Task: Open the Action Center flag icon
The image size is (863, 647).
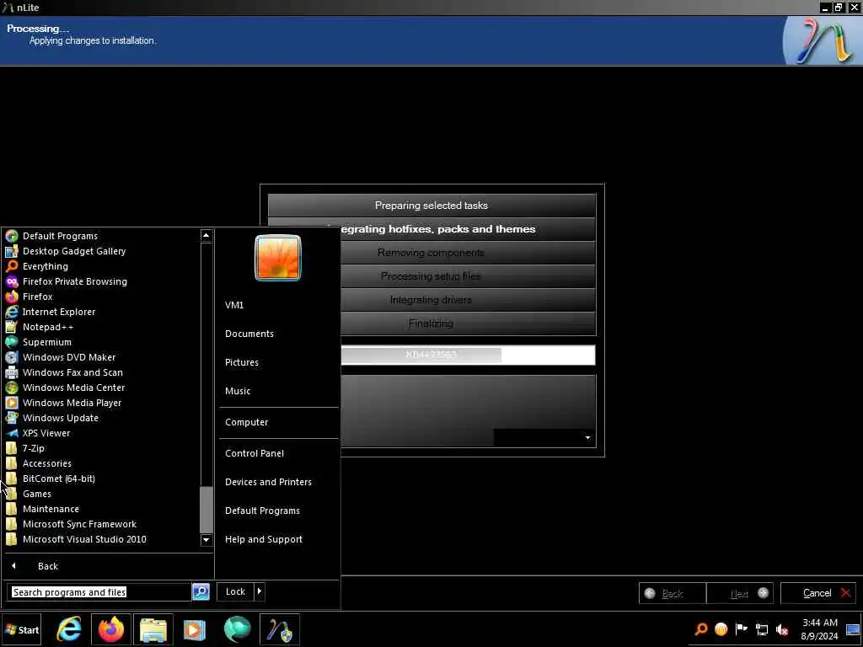Action: tap(742, 628)
